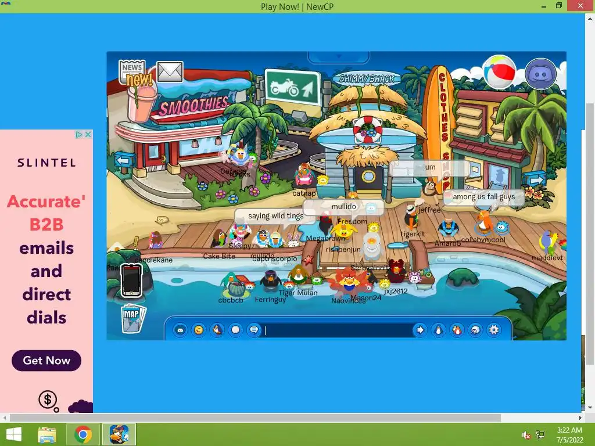
Task: Open the network tray icon
Action: click(x=540, y=435)
